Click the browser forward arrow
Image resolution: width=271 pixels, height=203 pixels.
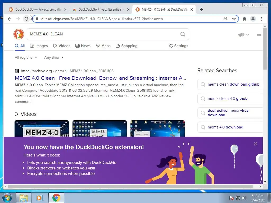18,19
